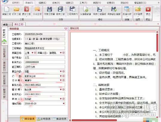The height and width of the screenshot is (122, 161).
Task: Select the 报表打印 side tab
Action: pos(4,80)
